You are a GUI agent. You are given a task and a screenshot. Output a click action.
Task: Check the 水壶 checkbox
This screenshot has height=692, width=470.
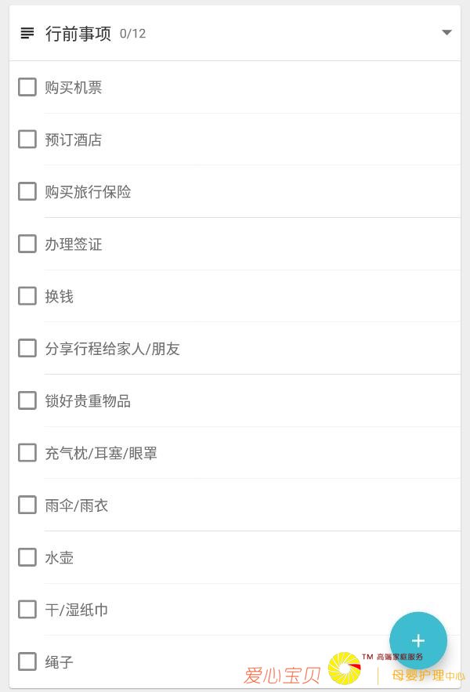tap(27, 556)
